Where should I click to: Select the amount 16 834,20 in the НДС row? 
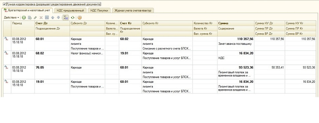click(x=235, y=53)
